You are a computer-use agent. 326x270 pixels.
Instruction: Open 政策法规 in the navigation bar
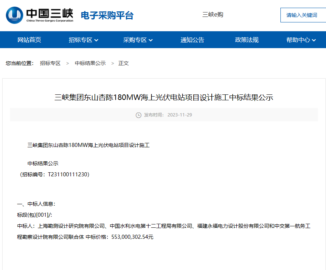247,40
